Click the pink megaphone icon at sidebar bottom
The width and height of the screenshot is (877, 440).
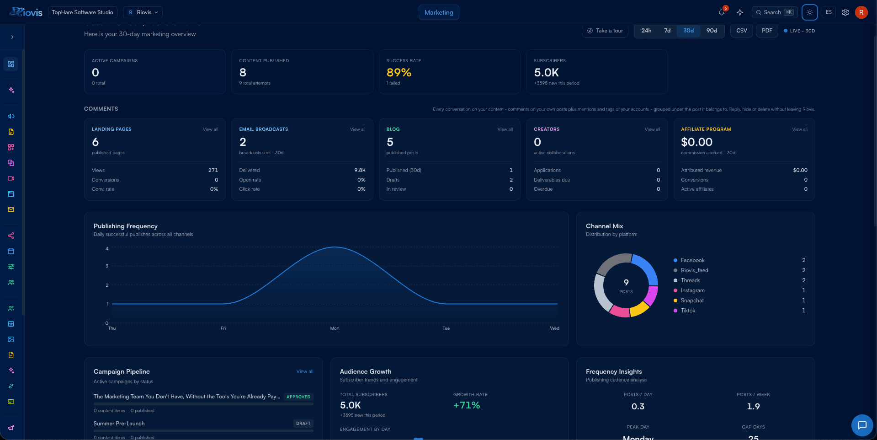point(11,428)
